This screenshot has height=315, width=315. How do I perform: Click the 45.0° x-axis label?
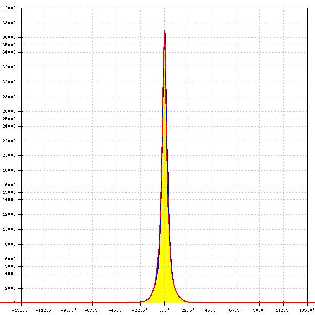point(212,310)
